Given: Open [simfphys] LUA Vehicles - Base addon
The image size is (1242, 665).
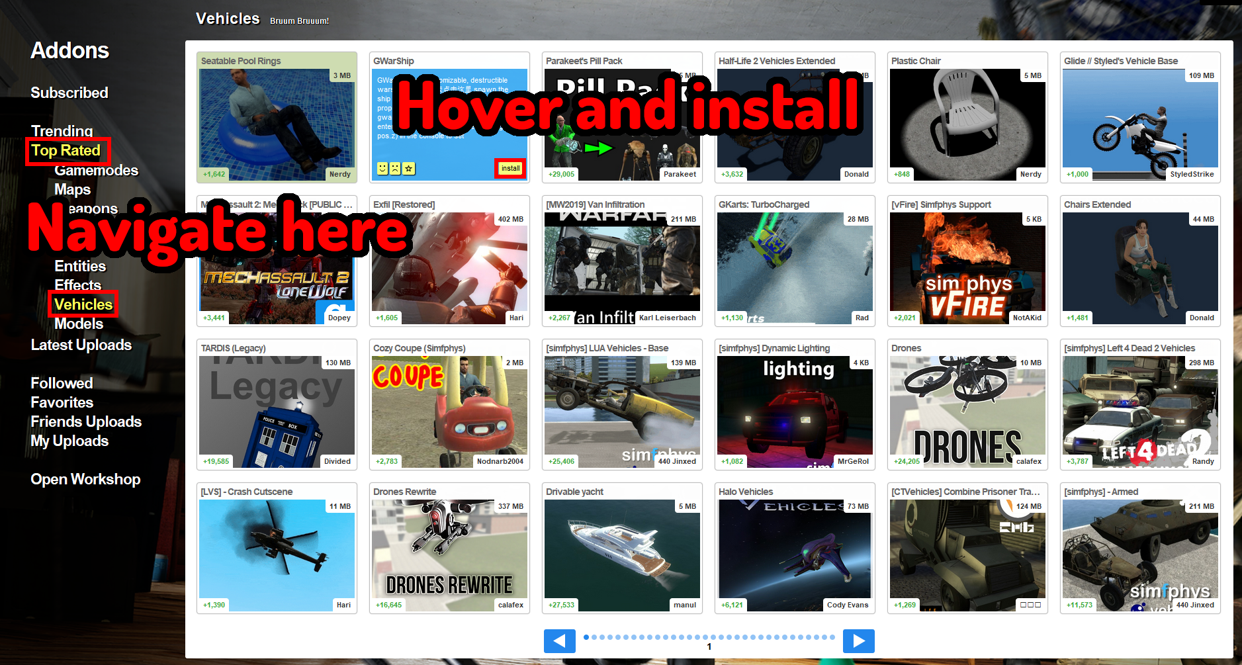Looking at the screenshot, I should coord(622,404).
